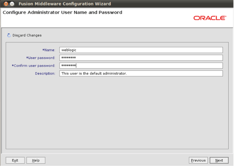Screen dimensions: 234x167
Task: Click the empty panel area below Description
Action: click(x=117, y=112)
